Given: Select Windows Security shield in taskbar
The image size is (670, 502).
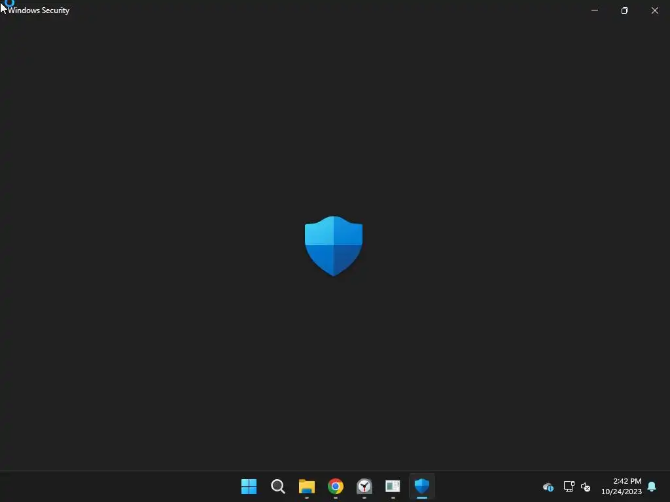Looking at the screenshot, I should click(x=422, y=486).
